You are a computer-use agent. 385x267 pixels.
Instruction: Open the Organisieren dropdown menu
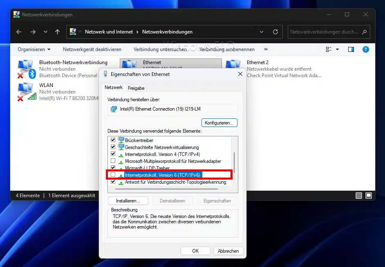[34, 49]
